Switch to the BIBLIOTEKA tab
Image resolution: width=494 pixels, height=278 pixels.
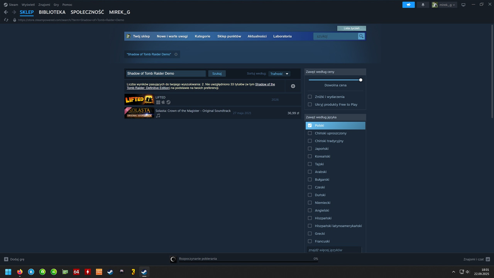(52, 12)
